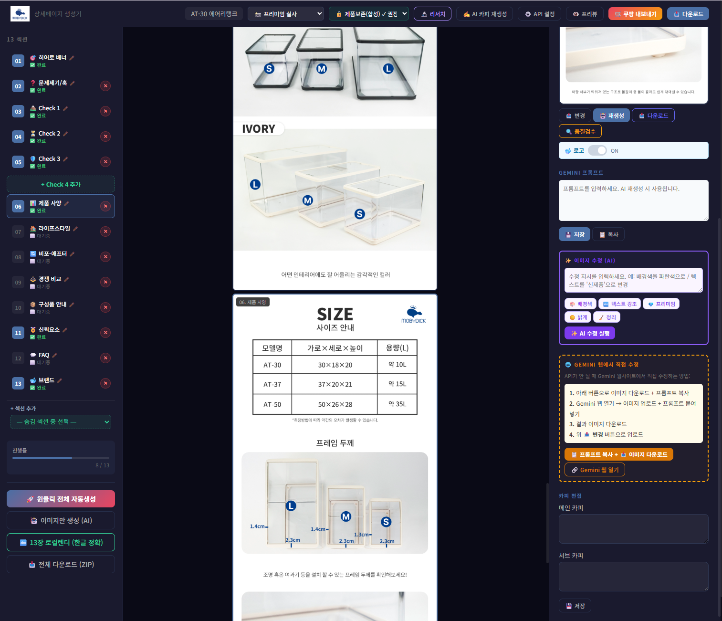Select section 03 Check 1
This screenshot has height=621, width=722.
61,111
